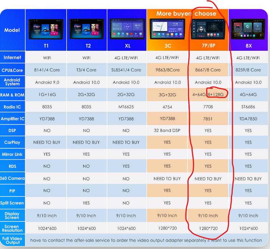The height and width of the screenshot is (249, 270).
Task: Click the 7P/8P model product image
Action: (x=208, y=29)
